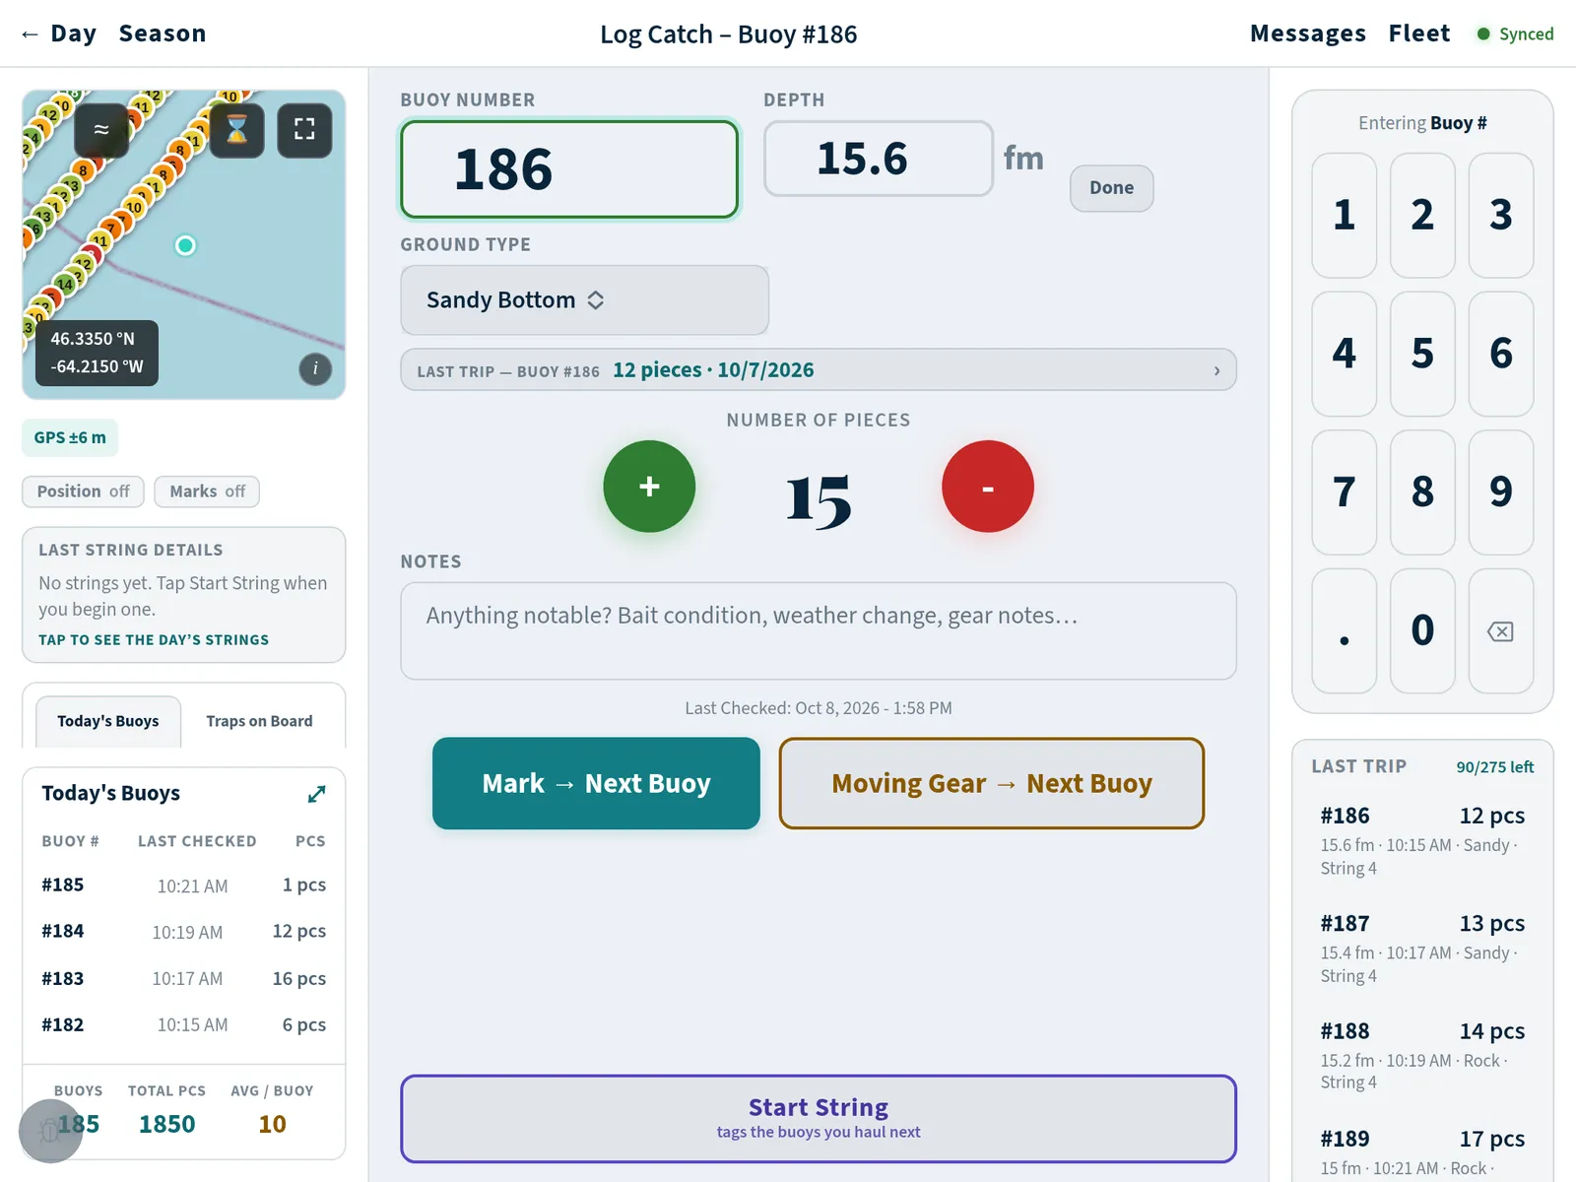Screen dimensions: 1576x1182
Task: Open map info icon
Action: click(x=315, y=369)
